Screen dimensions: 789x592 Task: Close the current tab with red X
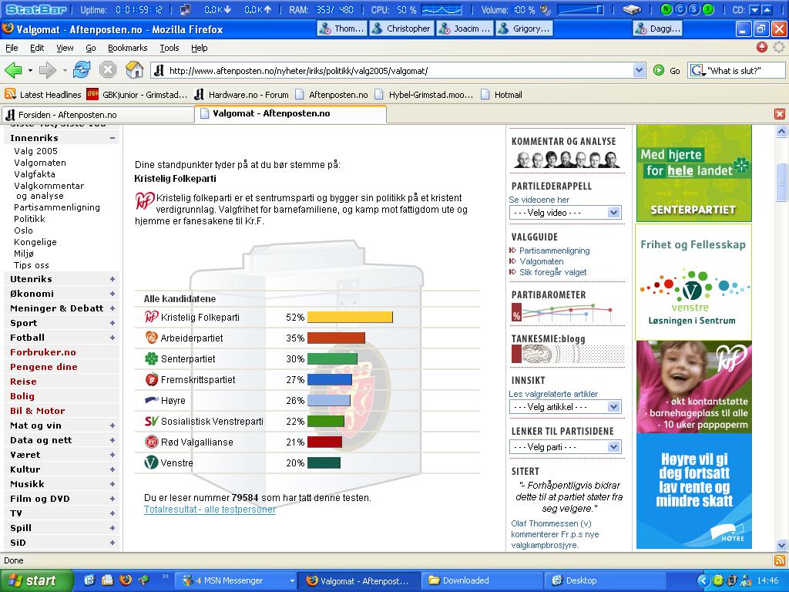pos(780,114)
